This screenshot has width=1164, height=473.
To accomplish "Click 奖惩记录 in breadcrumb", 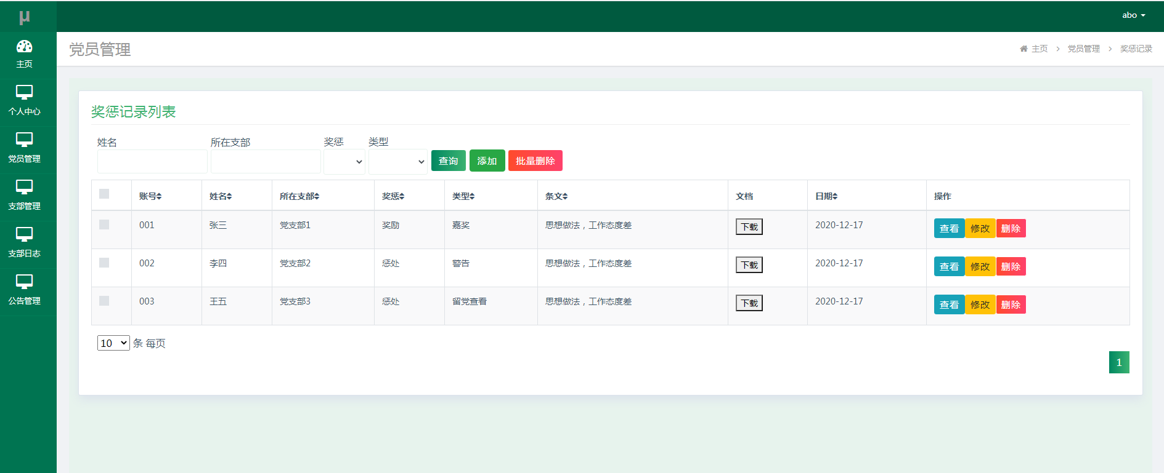I will [1136, 49].
